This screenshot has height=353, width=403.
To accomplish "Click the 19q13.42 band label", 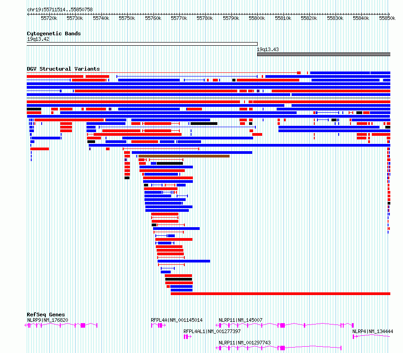I will 38,39.
